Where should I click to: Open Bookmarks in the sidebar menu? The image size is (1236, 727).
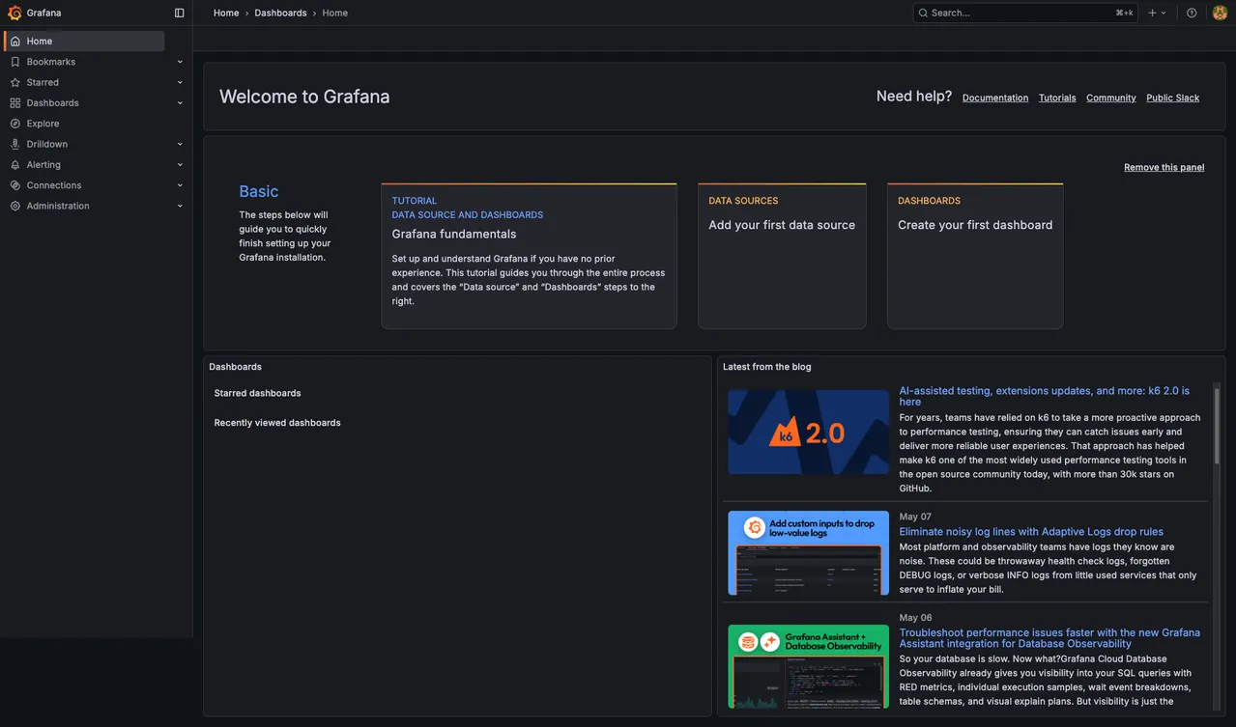point(51,62)
